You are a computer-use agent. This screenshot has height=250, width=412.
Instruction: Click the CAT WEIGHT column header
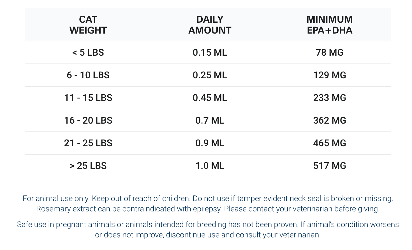[x=88, y=25]
